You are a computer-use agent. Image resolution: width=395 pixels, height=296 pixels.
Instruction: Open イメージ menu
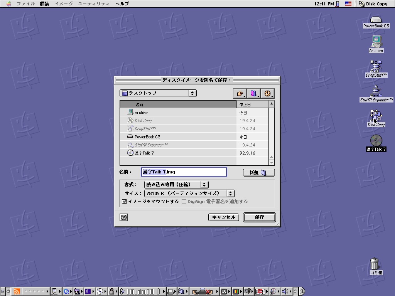pyautogui.click(x=64, y=3)
